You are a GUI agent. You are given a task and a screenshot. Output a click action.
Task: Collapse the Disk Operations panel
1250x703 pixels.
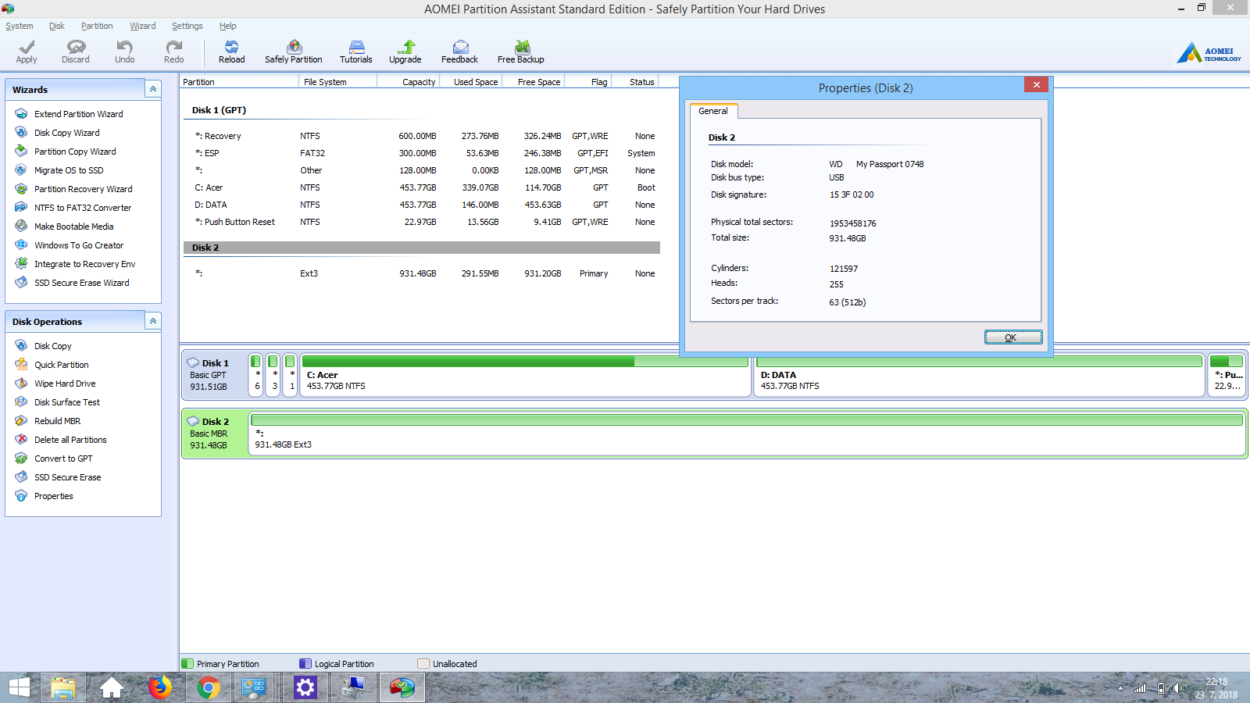153,321
